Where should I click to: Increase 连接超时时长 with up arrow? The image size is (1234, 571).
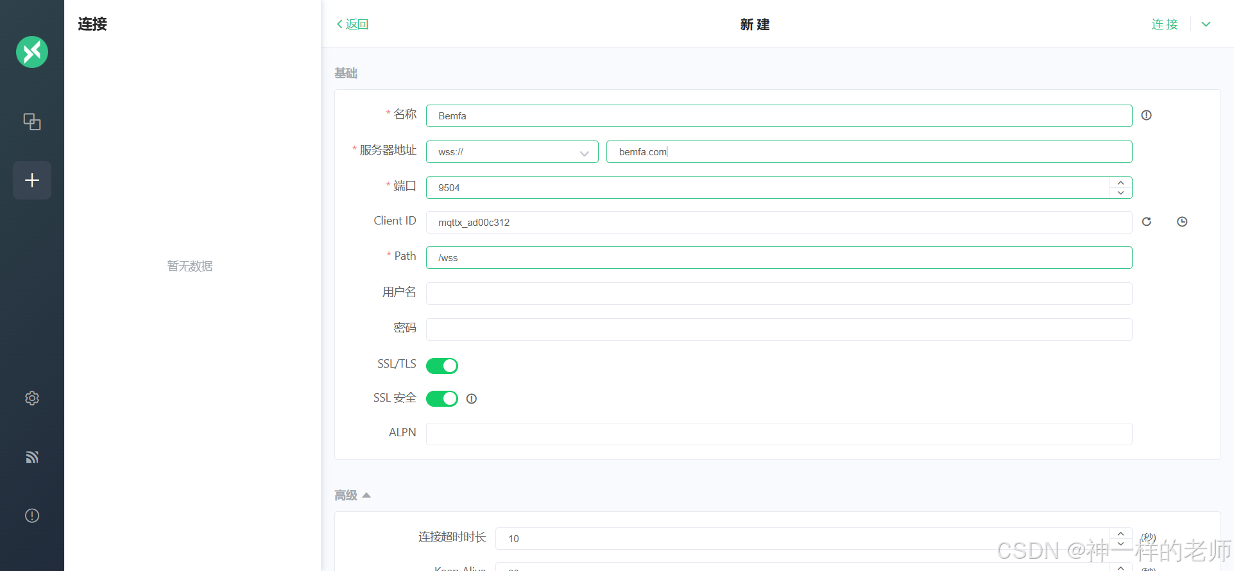coord(1120,534)
